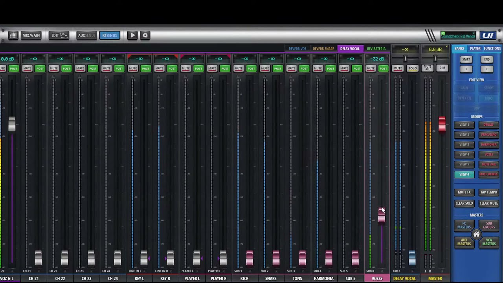Go to next bank with the > arrow
The height and width of the screenshot is (283, 503).
(x=487, y=69)
